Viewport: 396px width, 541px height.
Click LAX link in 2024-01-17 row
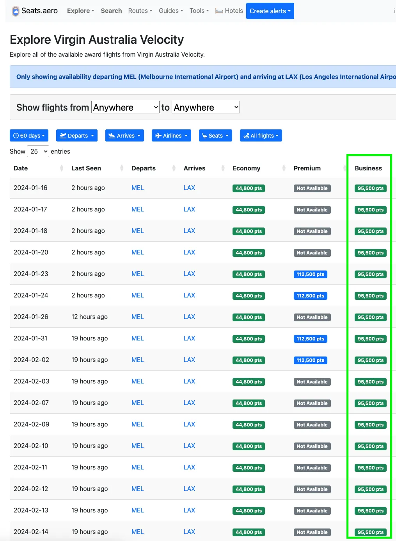click(189, 210)
